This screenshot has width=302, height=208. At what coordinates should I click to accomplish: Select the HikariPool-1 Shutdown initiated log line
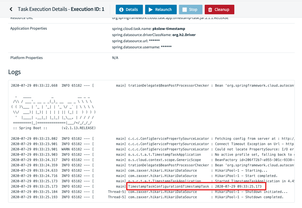tap(149, 192)
